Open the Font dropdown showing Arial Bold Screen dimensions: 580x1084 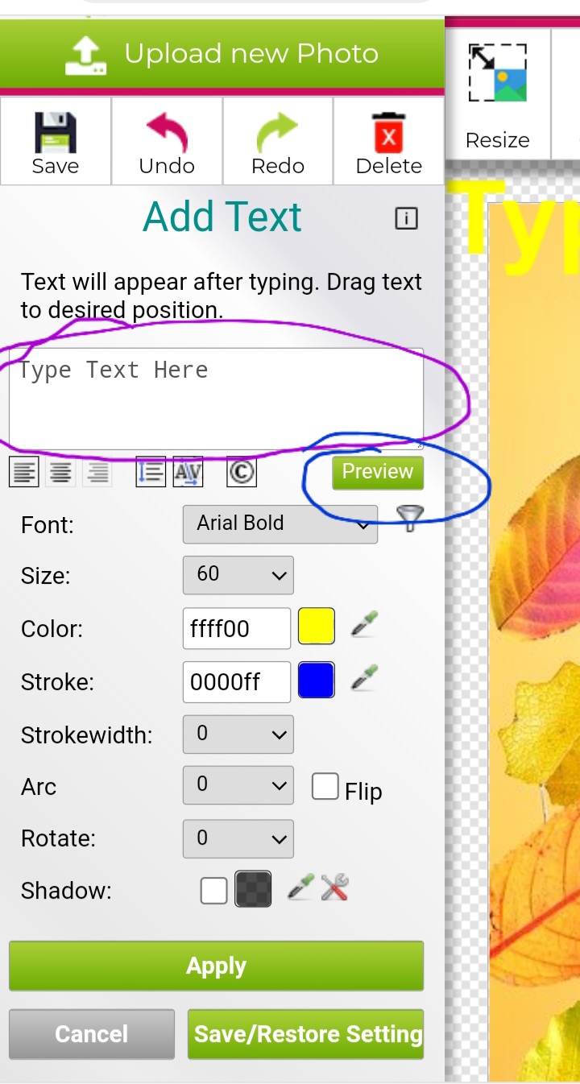pyautogui.click(x=280, y=524)
